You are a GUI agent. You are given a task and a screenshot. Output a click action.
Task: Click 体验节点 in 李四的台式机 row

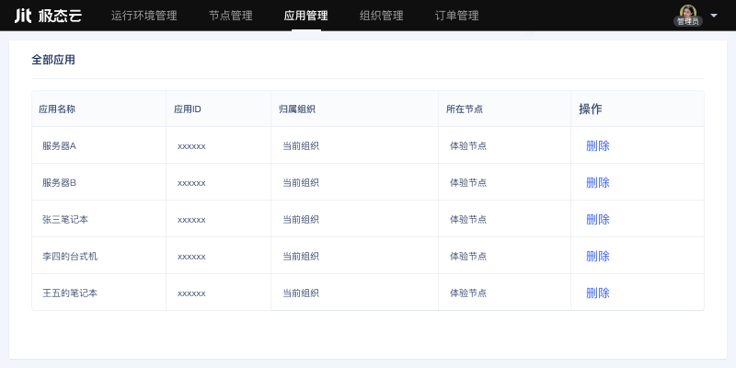468,257
